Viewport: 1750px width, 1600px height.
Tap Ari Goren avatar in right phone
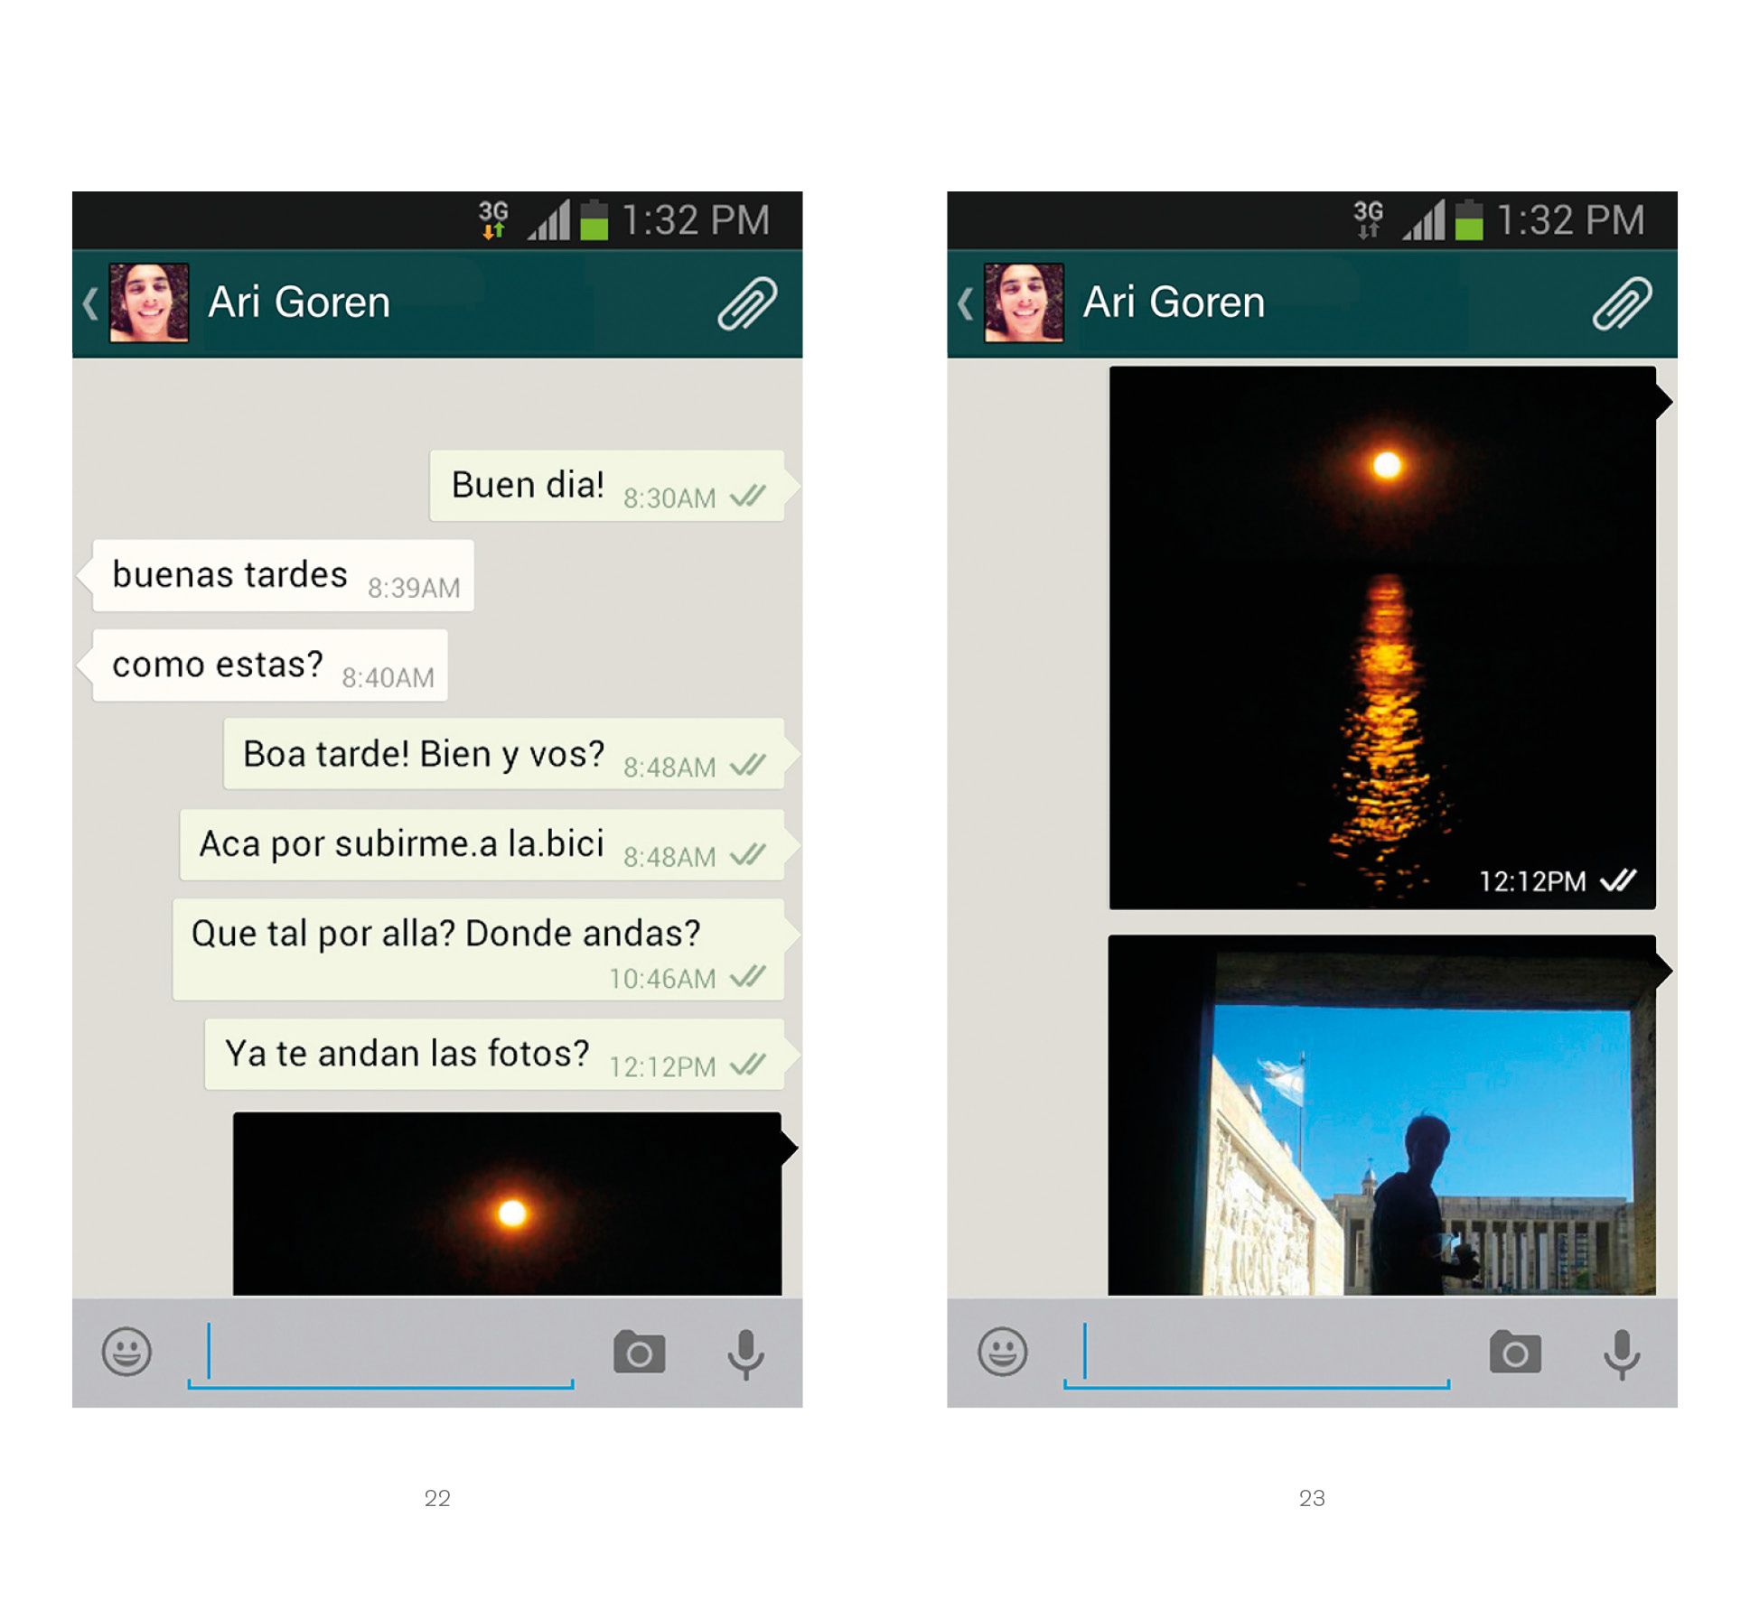(x=1024, y=302)
